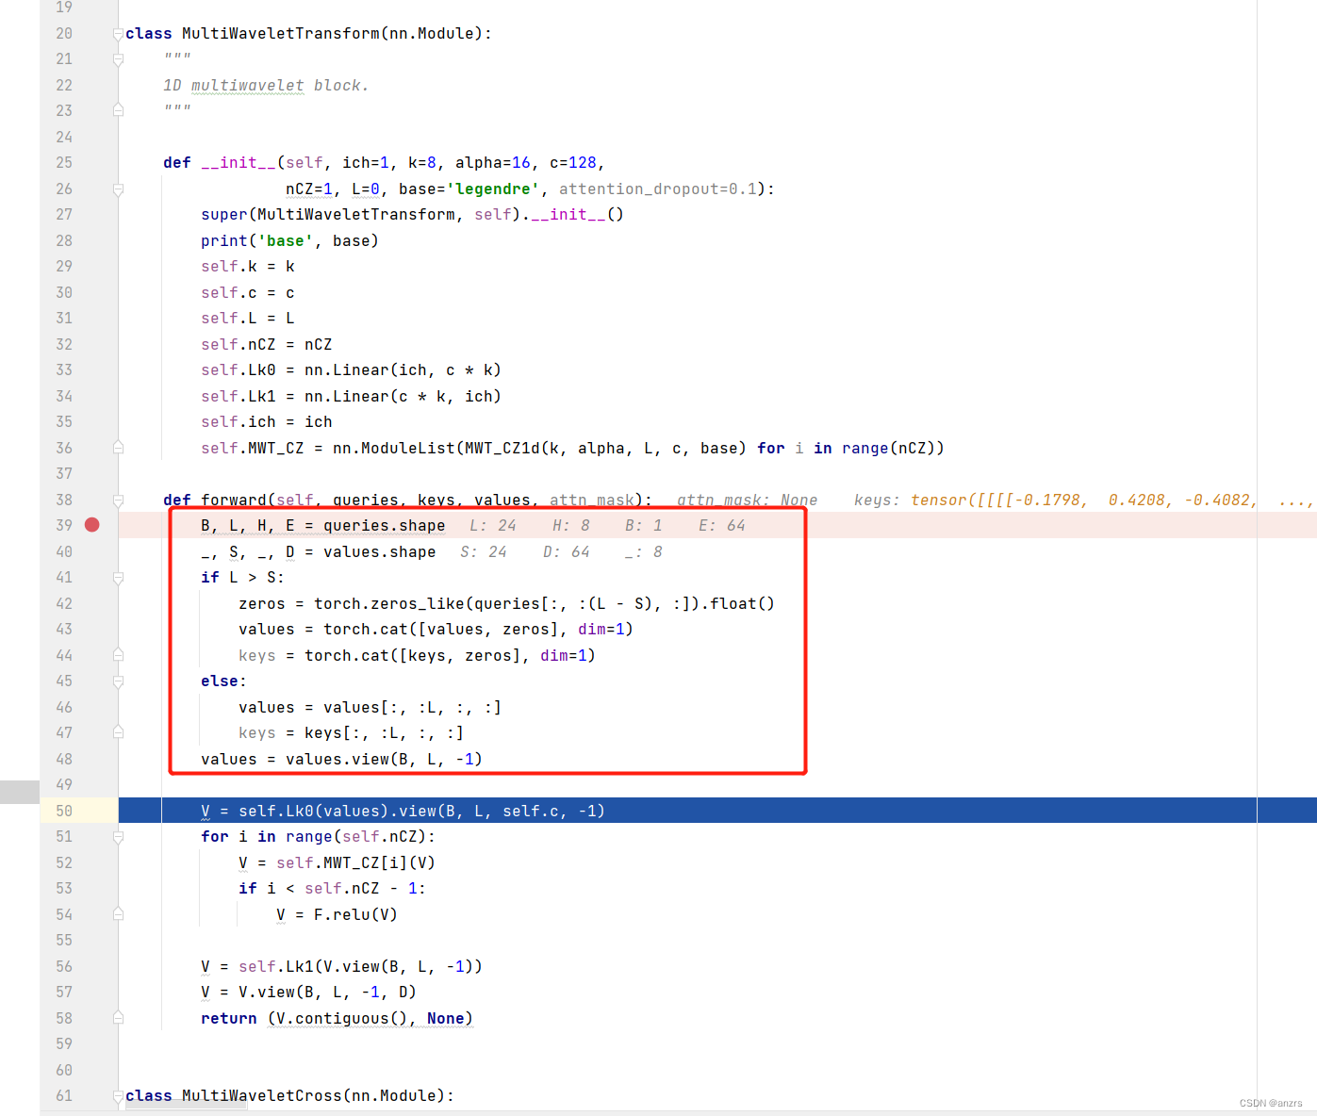Image resolution: width=1317 pixels, height=1116 pixels.
Task: Click fold end marker on line 54
Action: coord(118,914)
